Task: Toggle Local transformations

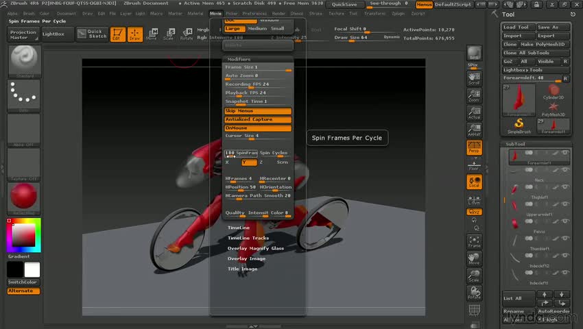Action: coord(474,182)
